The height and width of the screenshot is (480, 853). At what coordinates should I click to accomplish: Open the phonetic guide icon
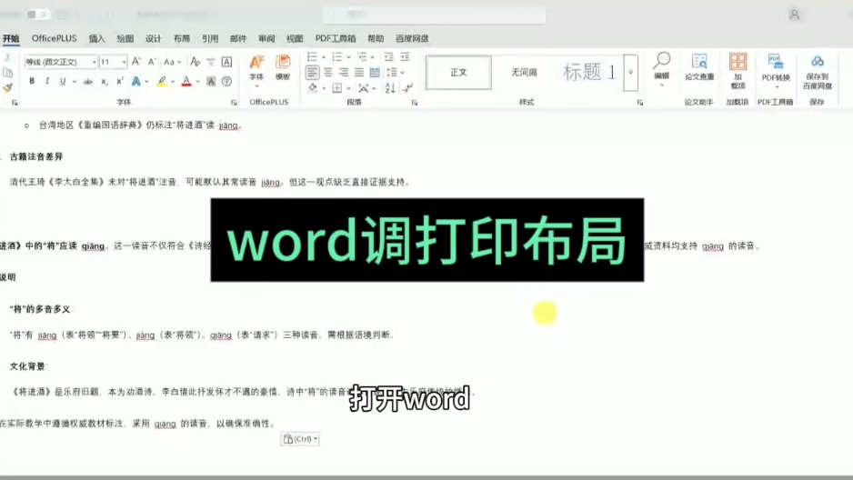(x=211, y=62)
